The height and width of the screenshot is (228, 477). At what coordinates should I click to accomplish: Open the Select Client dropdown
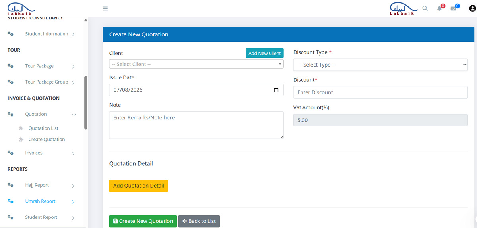196,64
